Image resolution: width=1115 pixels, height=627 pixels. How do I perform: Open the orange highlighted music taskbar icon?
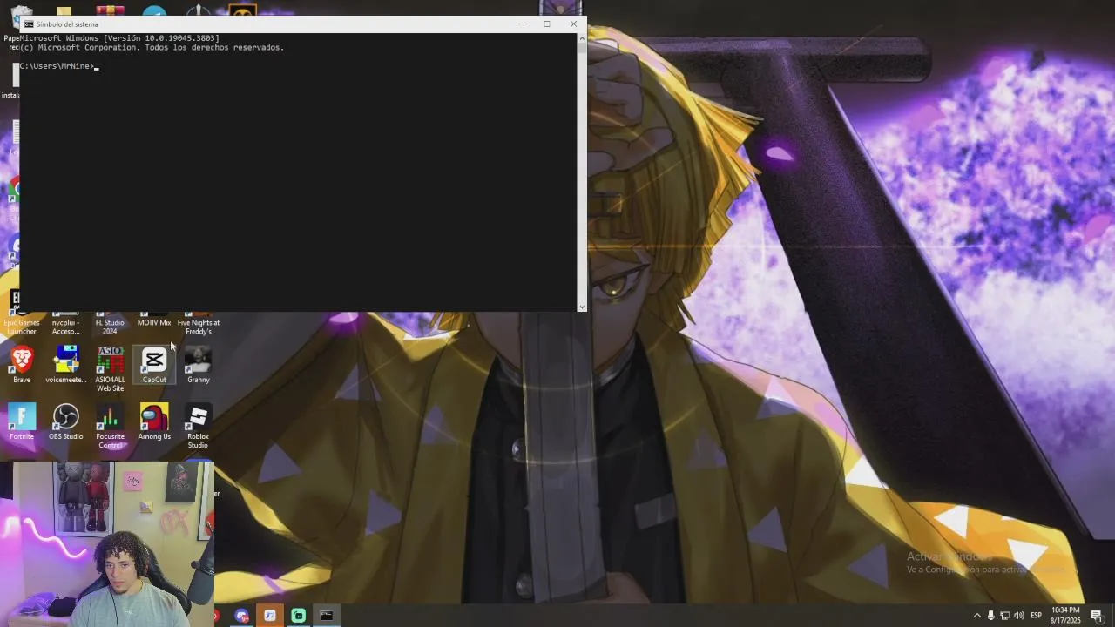(x=270, y=615)
